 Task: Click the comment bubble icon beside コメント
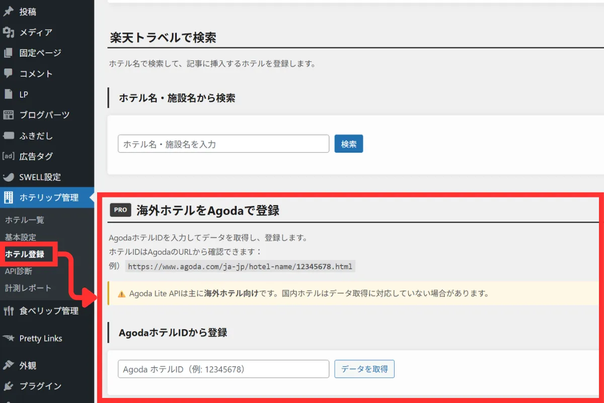pyautogui.click(x=8, y=74)
